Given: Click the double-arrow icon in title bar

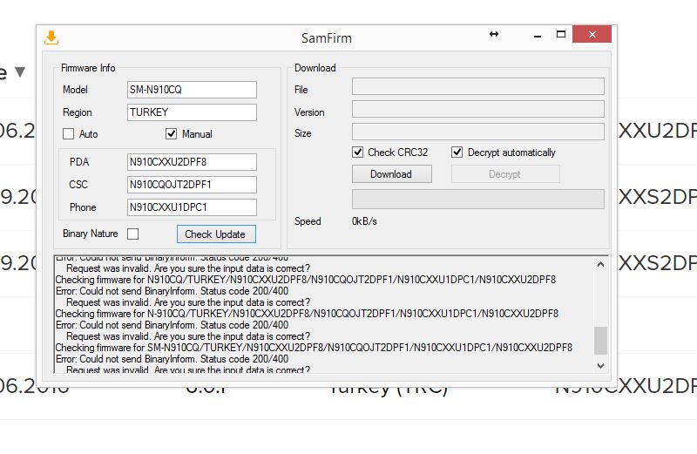Looking at the screenshot, I should point(494,34).
